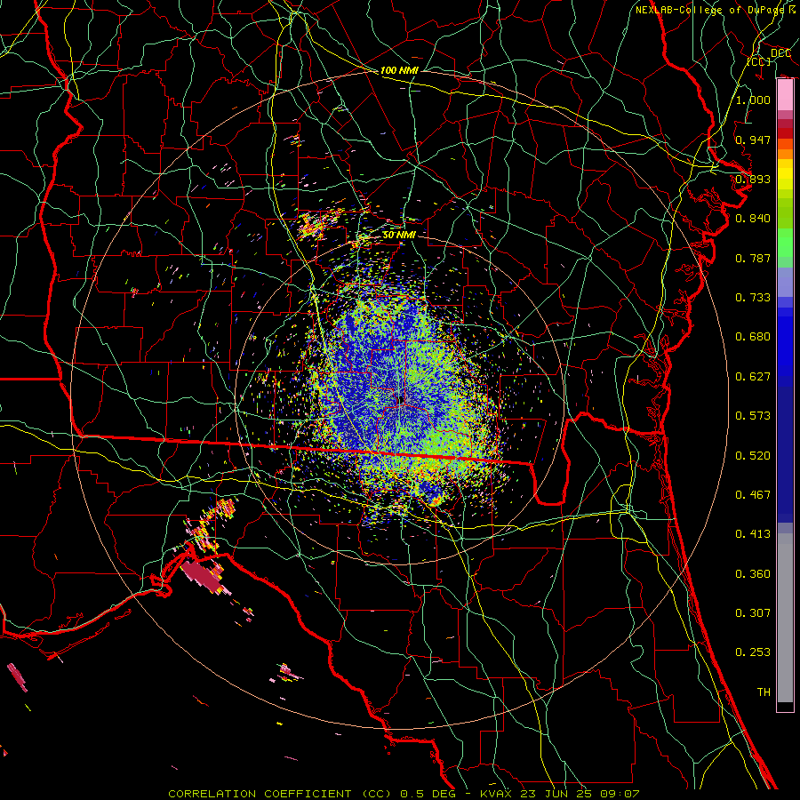Select the 0.680 legend value
The height and width of the screenshot is (800, 800).
[753, 337]
